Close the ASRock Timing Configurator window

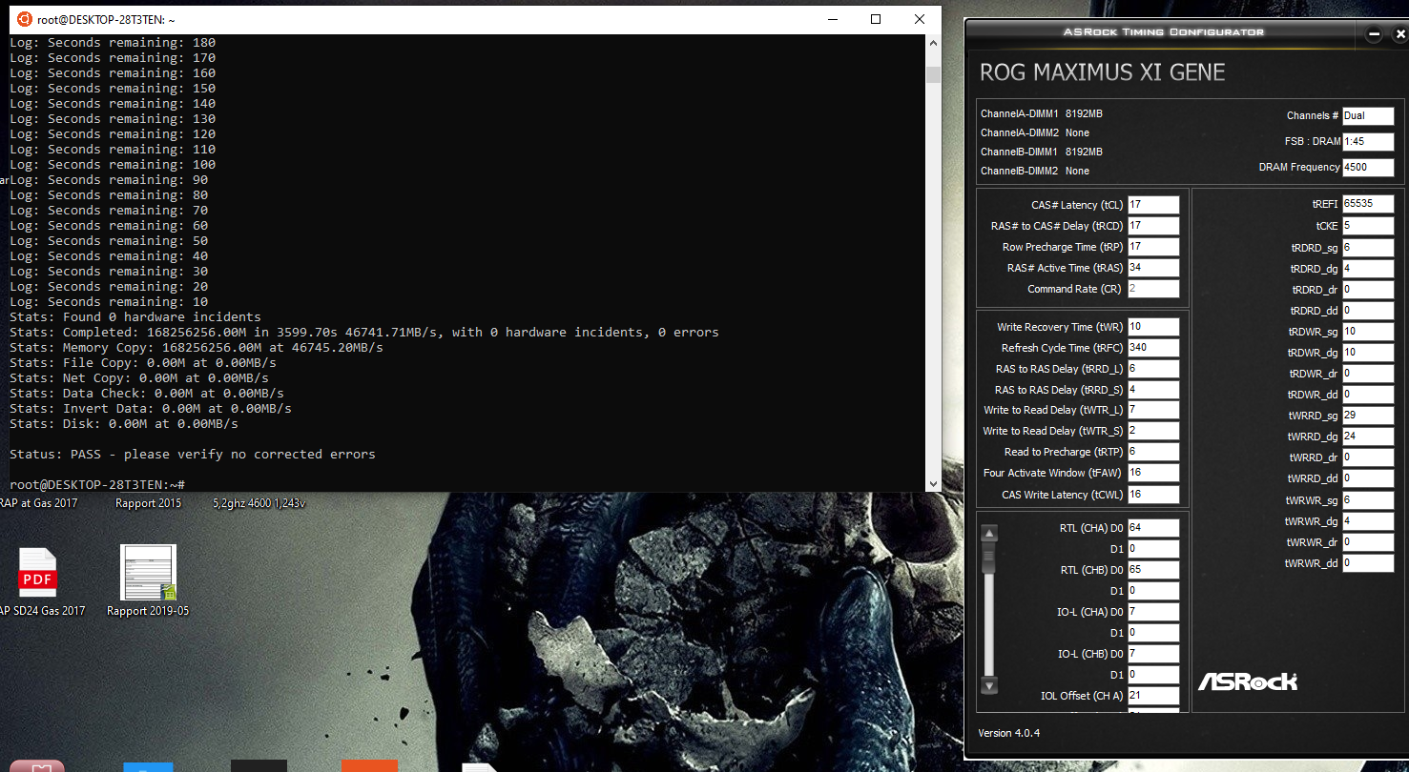1399,34
